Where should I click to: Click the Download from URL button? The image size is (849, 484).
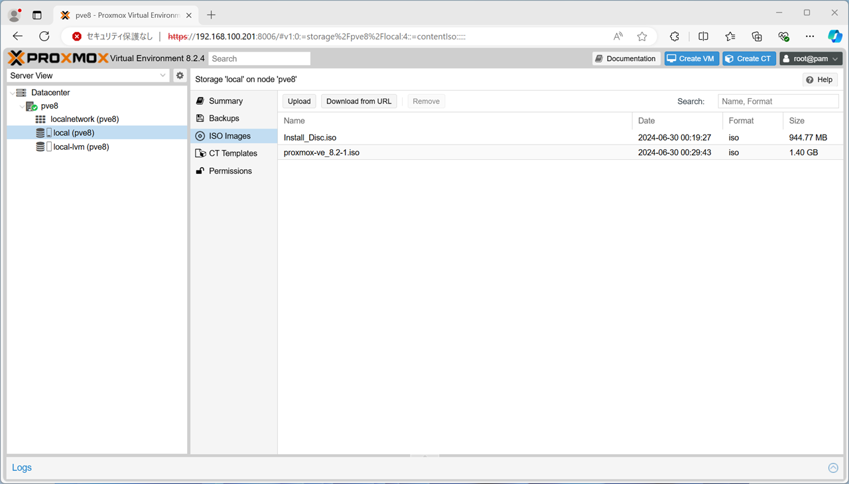coord(359,101)
